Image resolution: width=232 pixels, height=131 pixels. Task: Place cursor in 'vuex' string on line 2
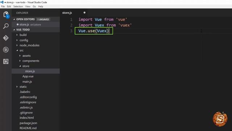click(125, 25)
